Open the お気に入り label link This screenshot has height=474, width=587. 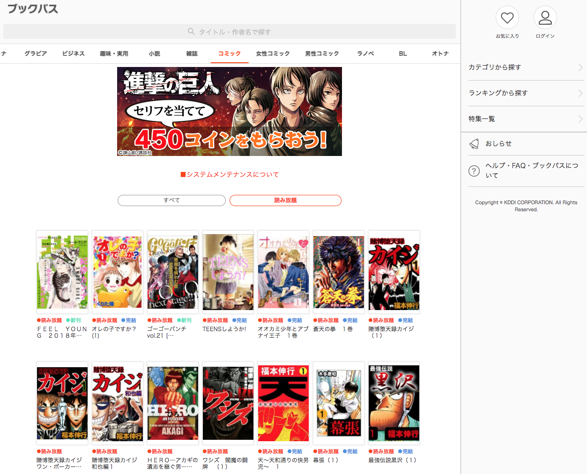click(507, 36)
